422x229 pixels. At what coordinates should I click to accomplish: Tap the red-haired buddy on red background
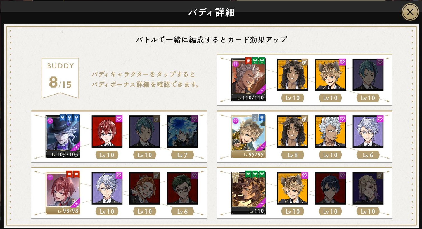(x=107, y=132)
